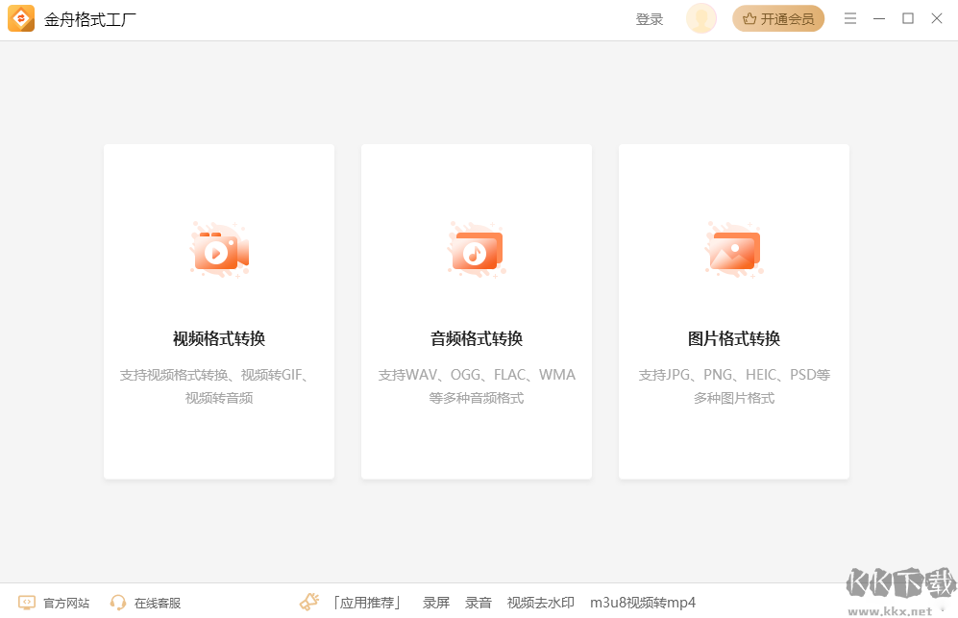
Task: Open the 视频去水印 watermark removal tool
Action: [x=539, y=602]
